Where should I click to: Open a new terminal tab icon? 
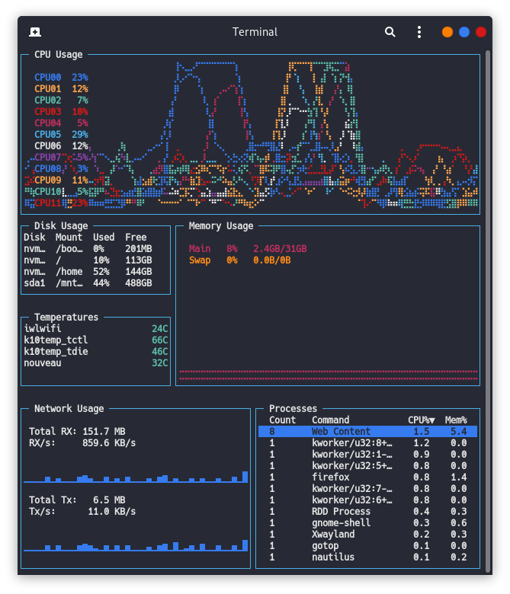pyautogui.click(x=35, y=32)
